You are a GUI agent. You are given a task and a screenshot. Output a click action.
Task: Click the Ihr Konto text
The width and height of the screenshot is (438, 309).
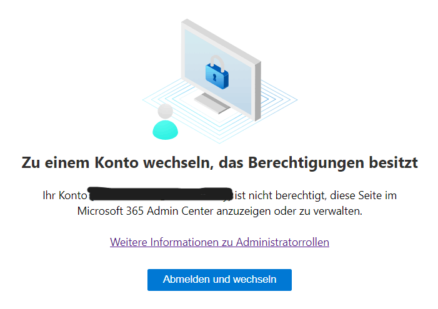click(x=65, y=195)
